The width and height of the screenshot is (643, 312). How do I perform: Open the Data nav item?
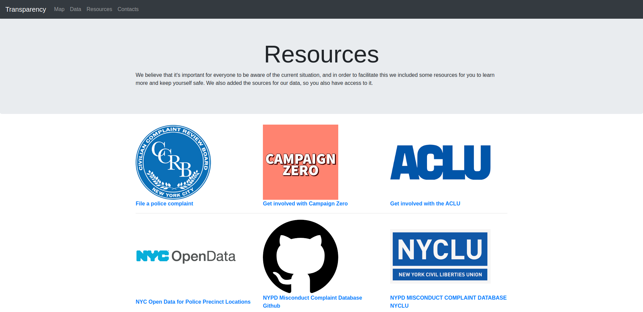click(75, 9)
